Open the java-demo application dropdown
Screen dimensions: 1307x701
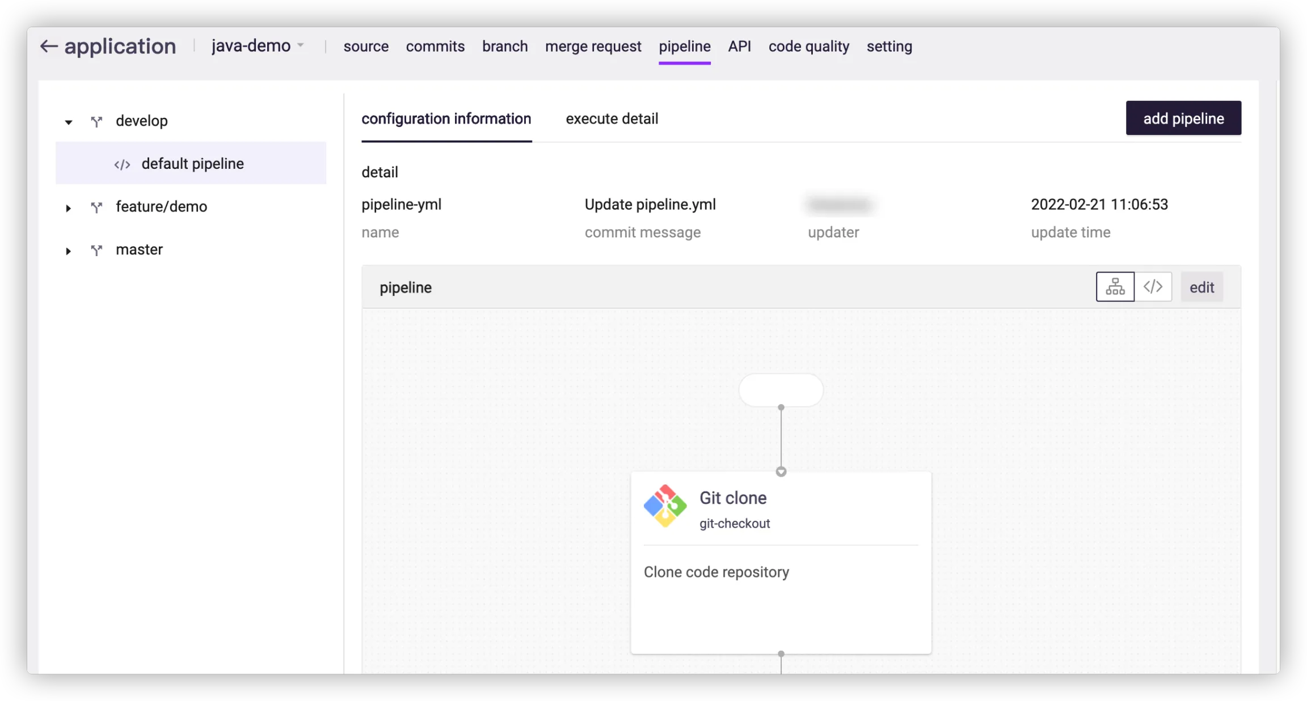pyautogui.click(x=258, y=46)
